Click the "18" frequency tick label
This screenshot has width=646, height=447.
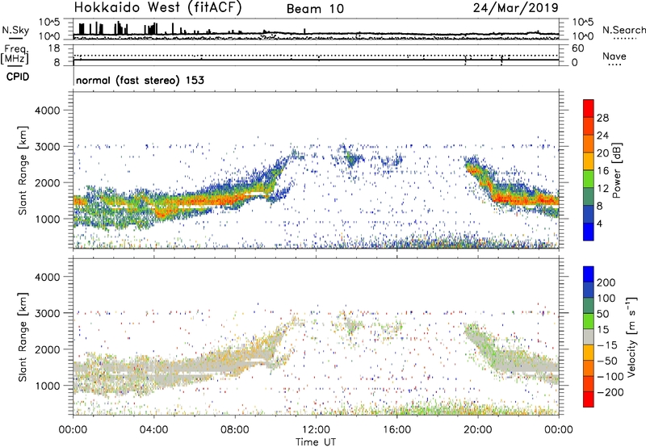(54, 48)
